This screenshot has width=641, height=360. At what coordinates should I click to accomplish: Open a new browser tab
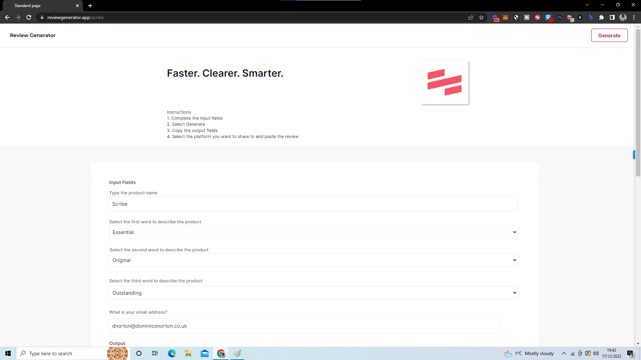(x=90, y=6)
